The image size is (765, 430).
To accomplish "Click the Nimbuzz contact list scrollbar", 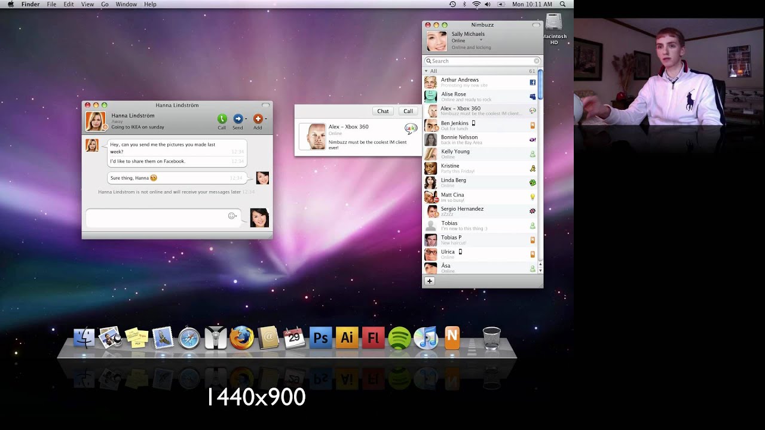I will (540, 85).
